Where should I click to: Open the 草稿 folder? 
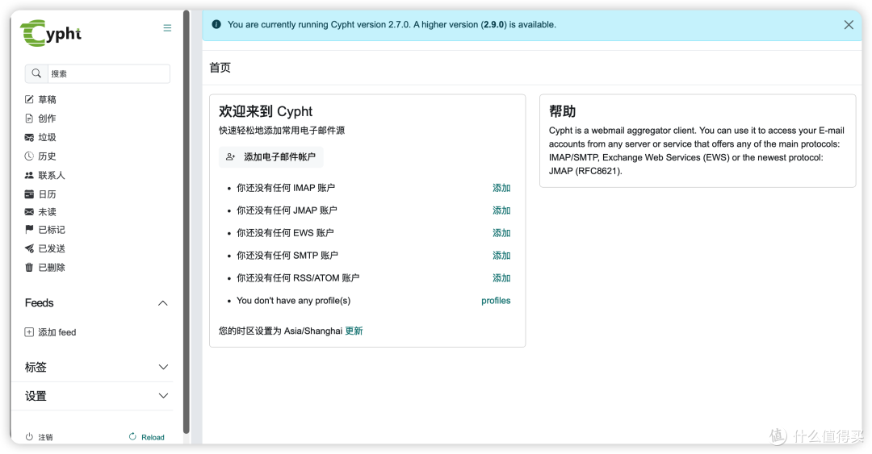[48, 99]
